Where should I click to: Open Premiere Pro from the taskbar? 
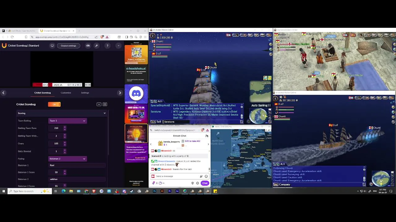point(170,191)
